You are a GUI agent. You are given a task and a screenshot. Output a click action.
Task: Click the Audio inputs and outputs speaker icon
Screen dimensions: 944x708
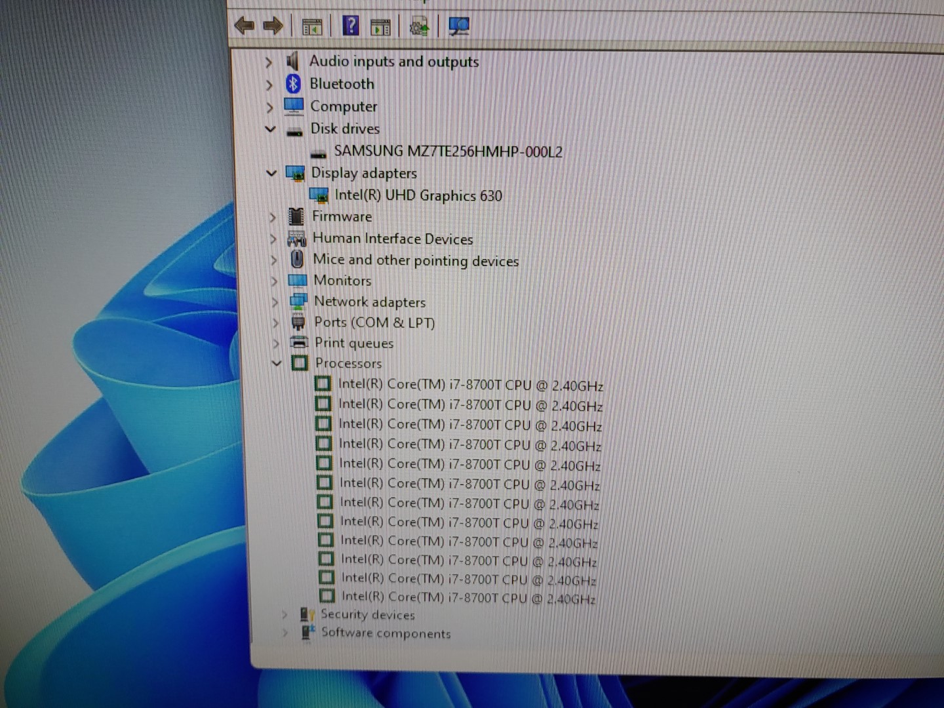click(293, 61)
